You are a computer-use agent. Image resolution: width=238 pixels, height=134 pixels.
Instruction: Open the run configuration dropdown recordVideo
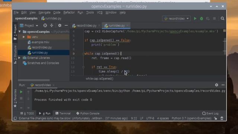176,19
